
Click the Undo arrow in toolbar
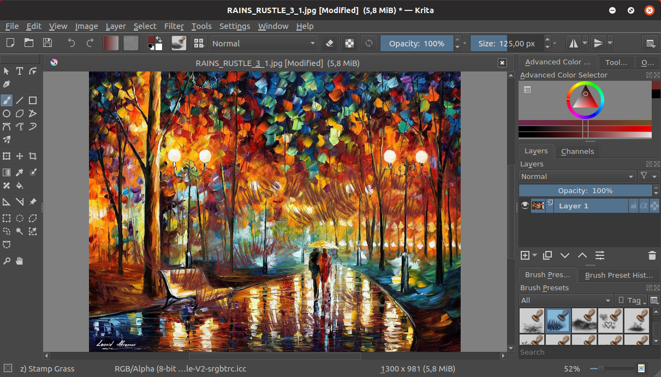pos(72,43)
